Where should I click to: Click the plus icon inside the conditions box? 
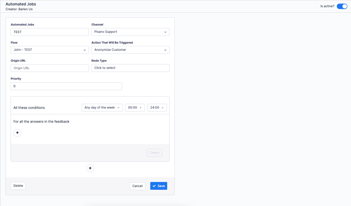click(17, 133)
